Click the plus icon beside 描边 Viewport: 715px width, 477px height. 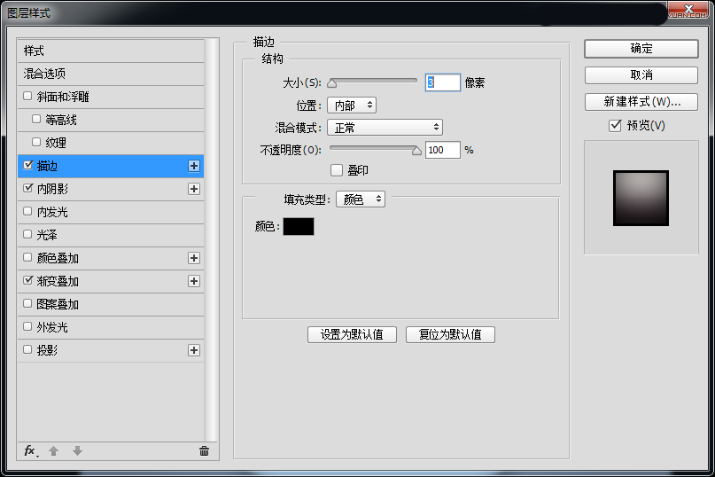194,166
